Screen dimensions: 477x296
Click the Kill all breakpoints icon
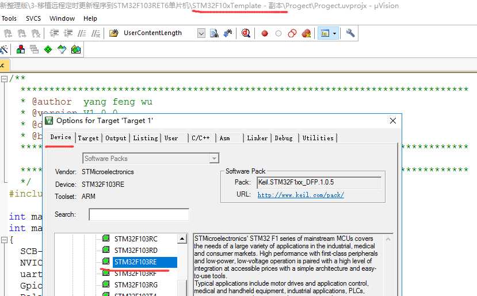click(x=306, y=33)
